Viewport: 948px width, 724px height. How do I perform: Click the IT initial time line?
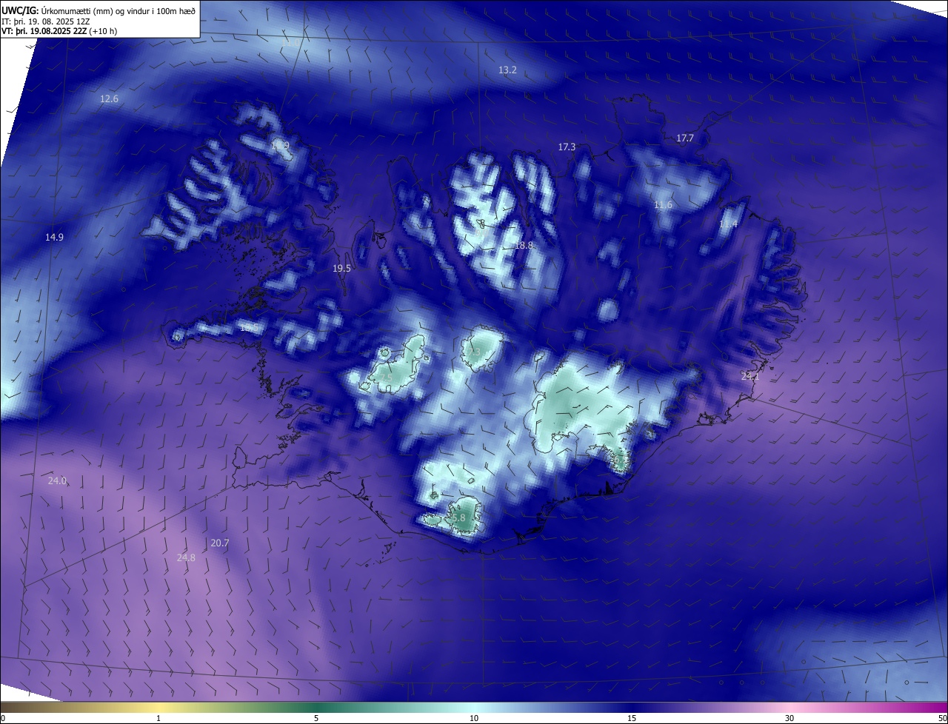[x=45, y=21]
